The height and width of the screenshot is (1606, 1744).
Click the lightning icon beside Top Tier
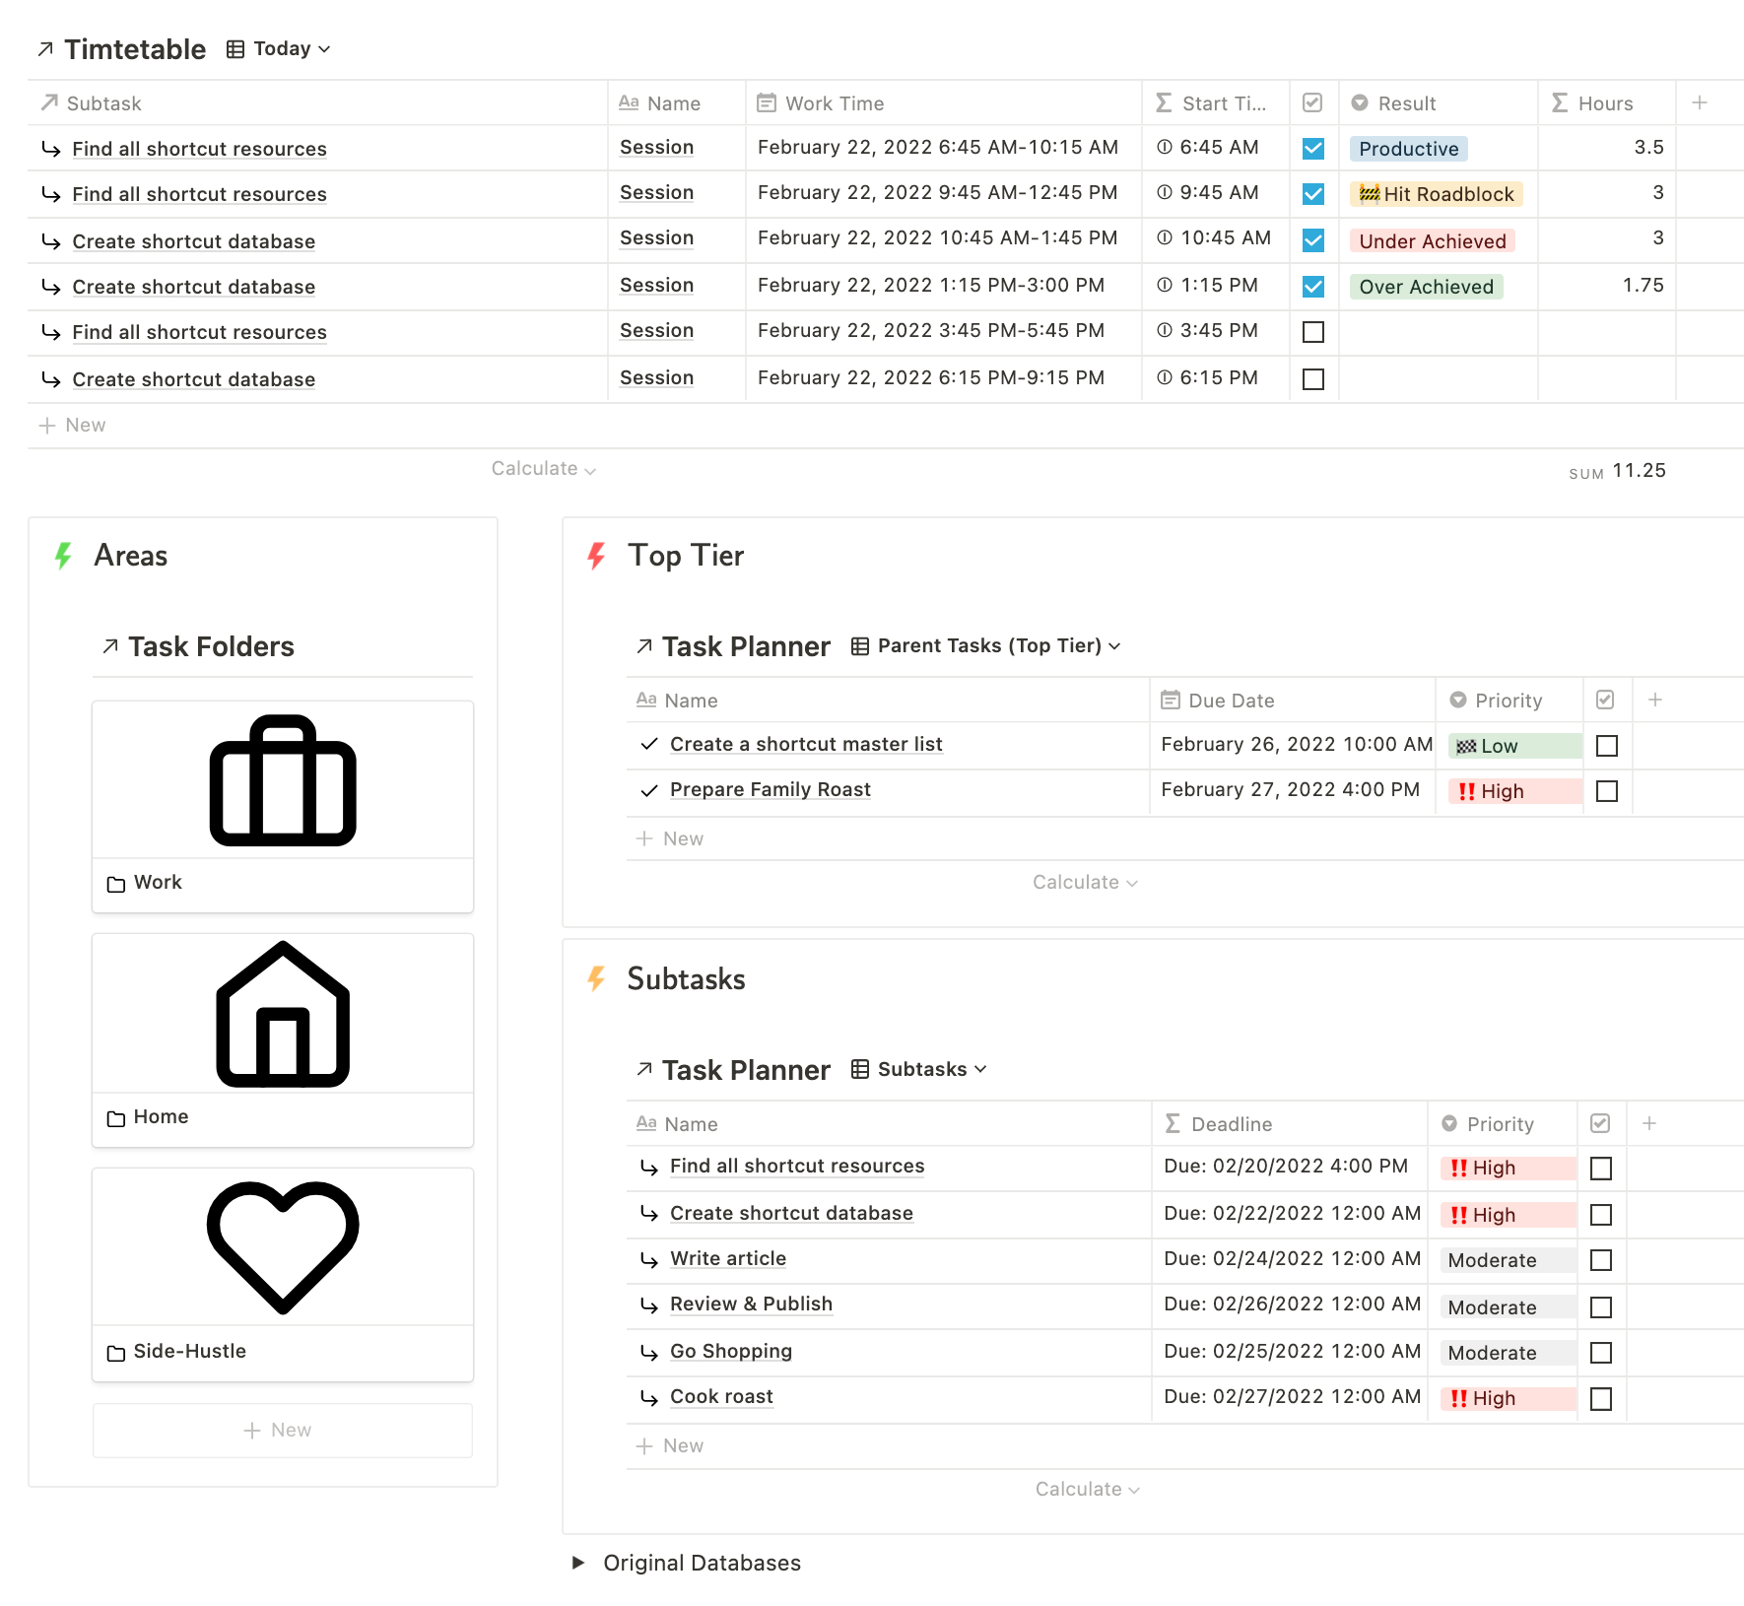(596, 555)
